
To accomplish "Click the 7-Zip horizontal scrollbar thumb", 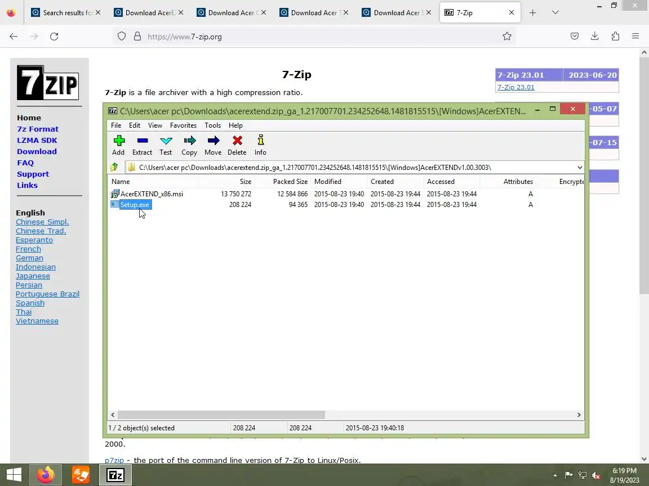I will pyautogui.click(x=221, y=415).
